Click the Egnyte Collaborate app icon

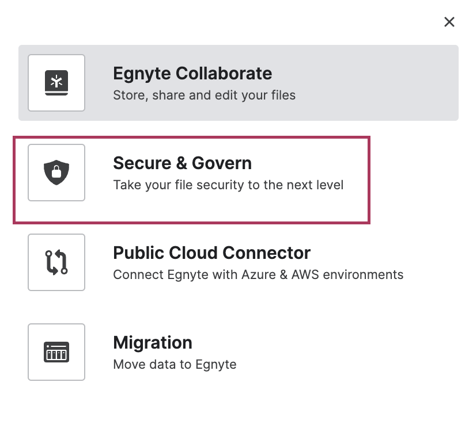(56, 83)
